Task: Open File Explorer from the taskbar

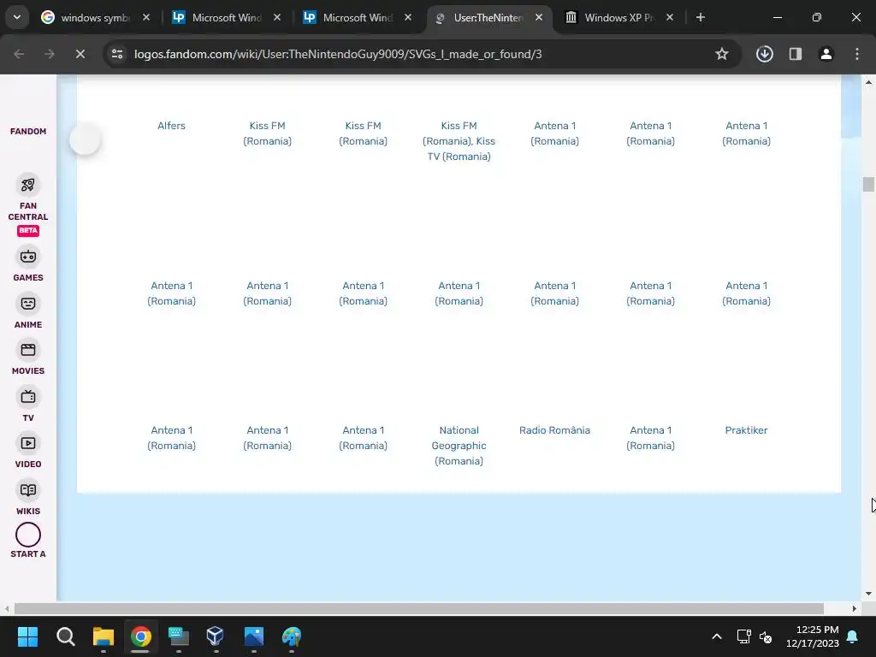Action: coord(104,636)
